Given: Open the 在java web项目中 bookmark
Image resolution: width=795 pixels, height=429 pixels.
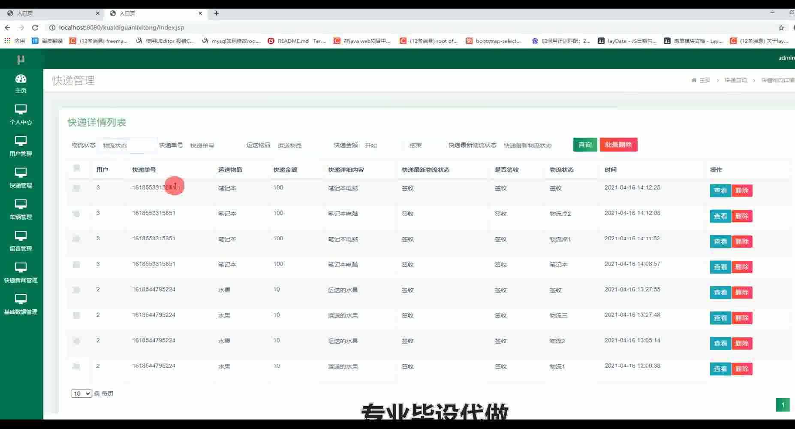Looking at the screenshot, I should (363, 41).
